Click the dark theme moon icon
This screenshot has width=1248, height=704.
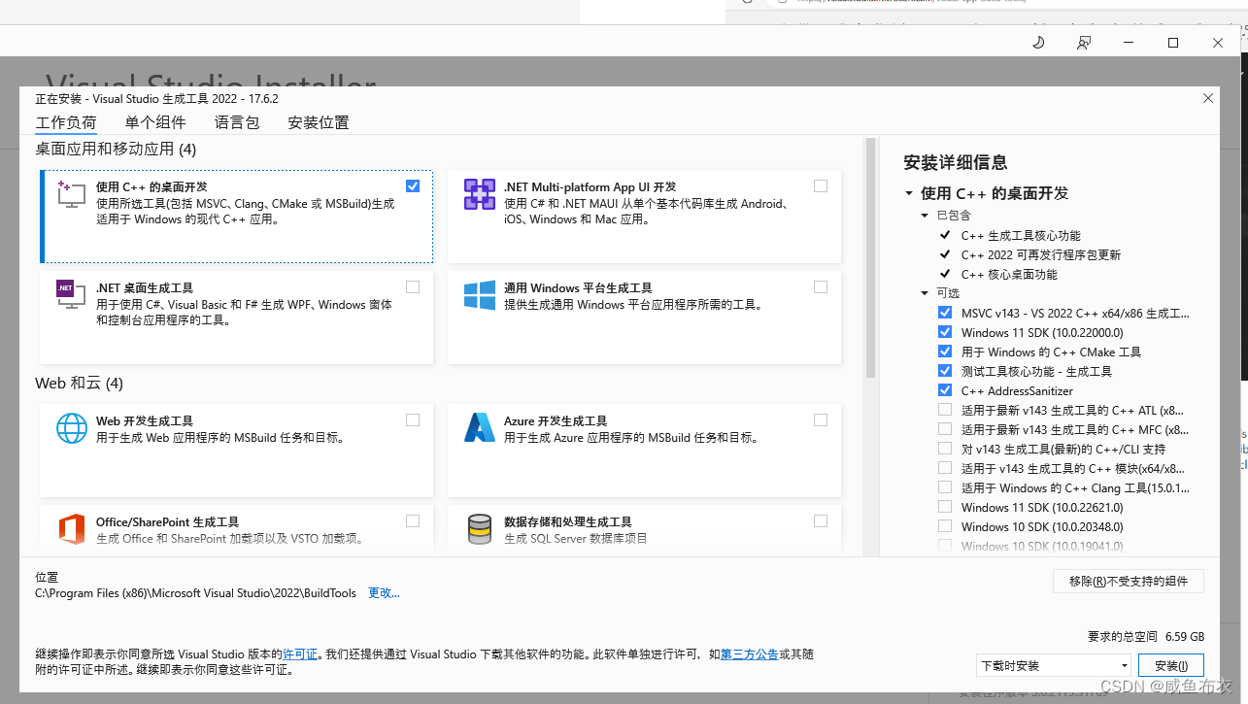click(1037, 42)
